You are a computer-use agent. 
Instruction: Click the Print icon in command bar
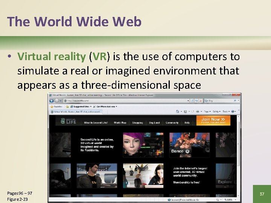198,112
